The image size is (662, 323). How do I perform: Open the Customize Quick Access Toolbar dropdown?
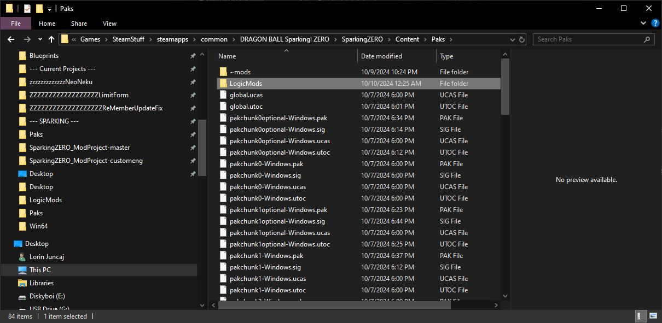click(49, 9)
